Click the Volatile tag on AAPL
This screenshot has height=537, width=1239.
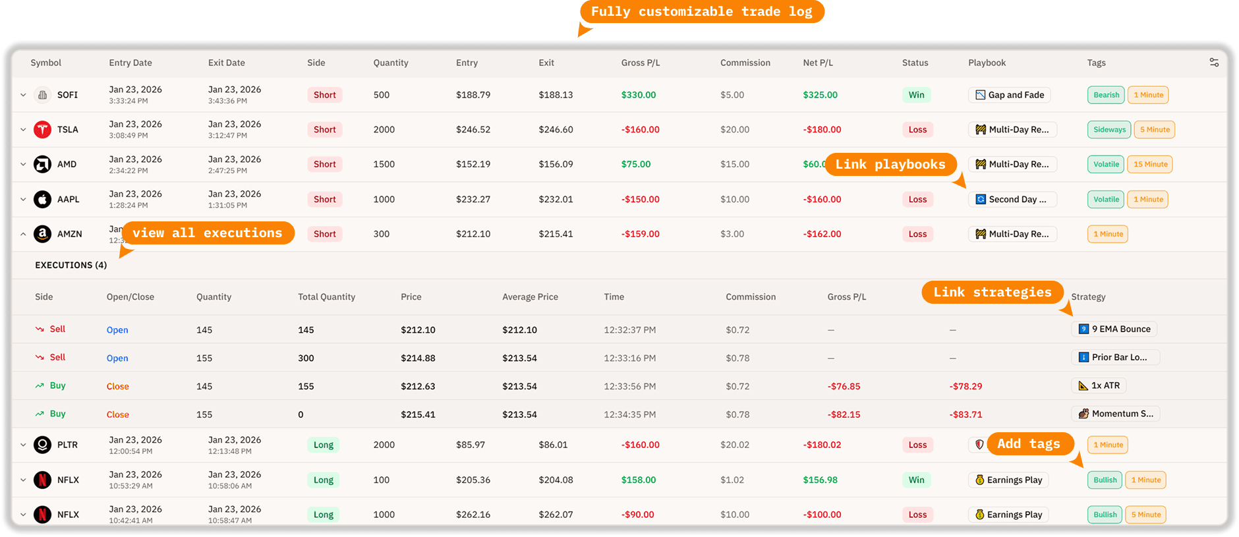(x=1106, y=199)
